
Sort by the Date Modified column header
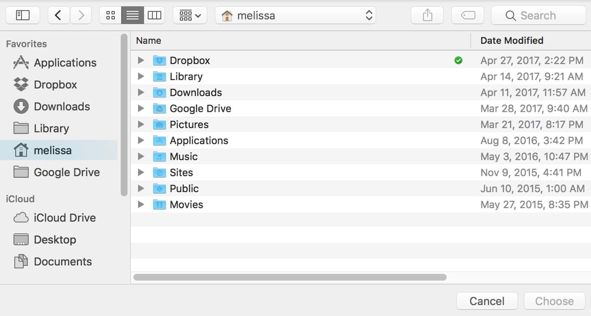coord(512,40)
